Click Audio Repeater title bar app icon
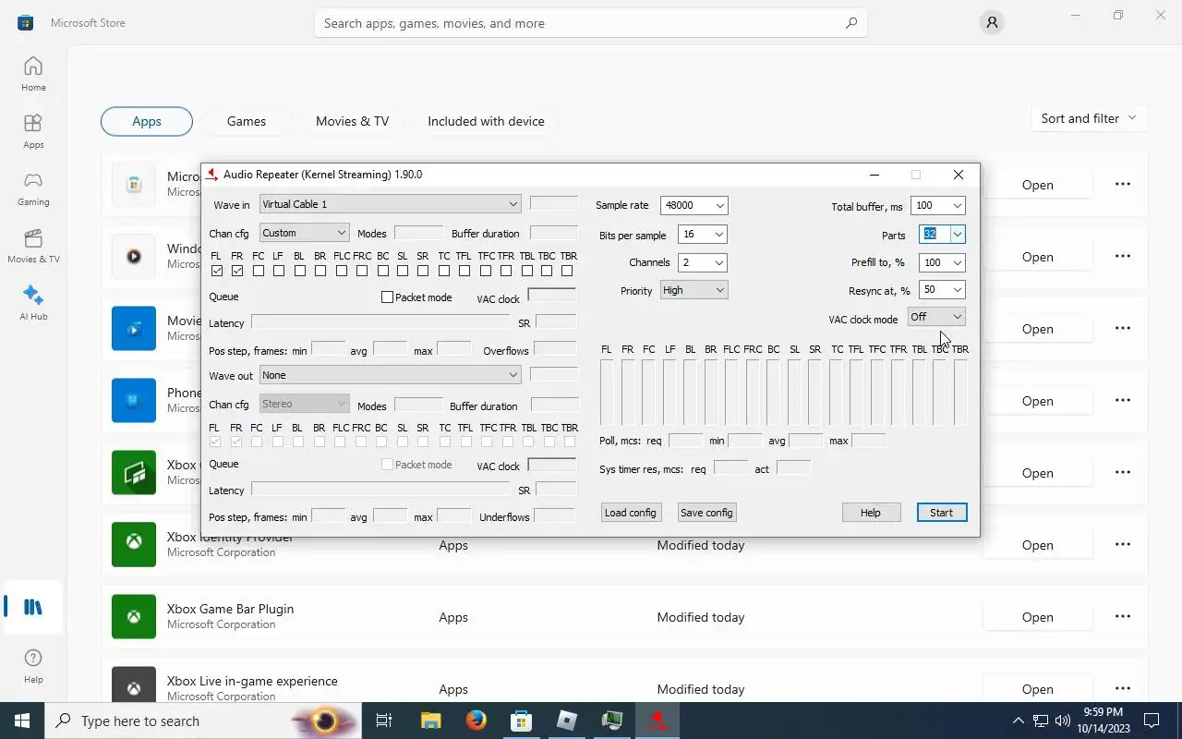This screenshot has height=739, width=1182. tap(212, 175)
